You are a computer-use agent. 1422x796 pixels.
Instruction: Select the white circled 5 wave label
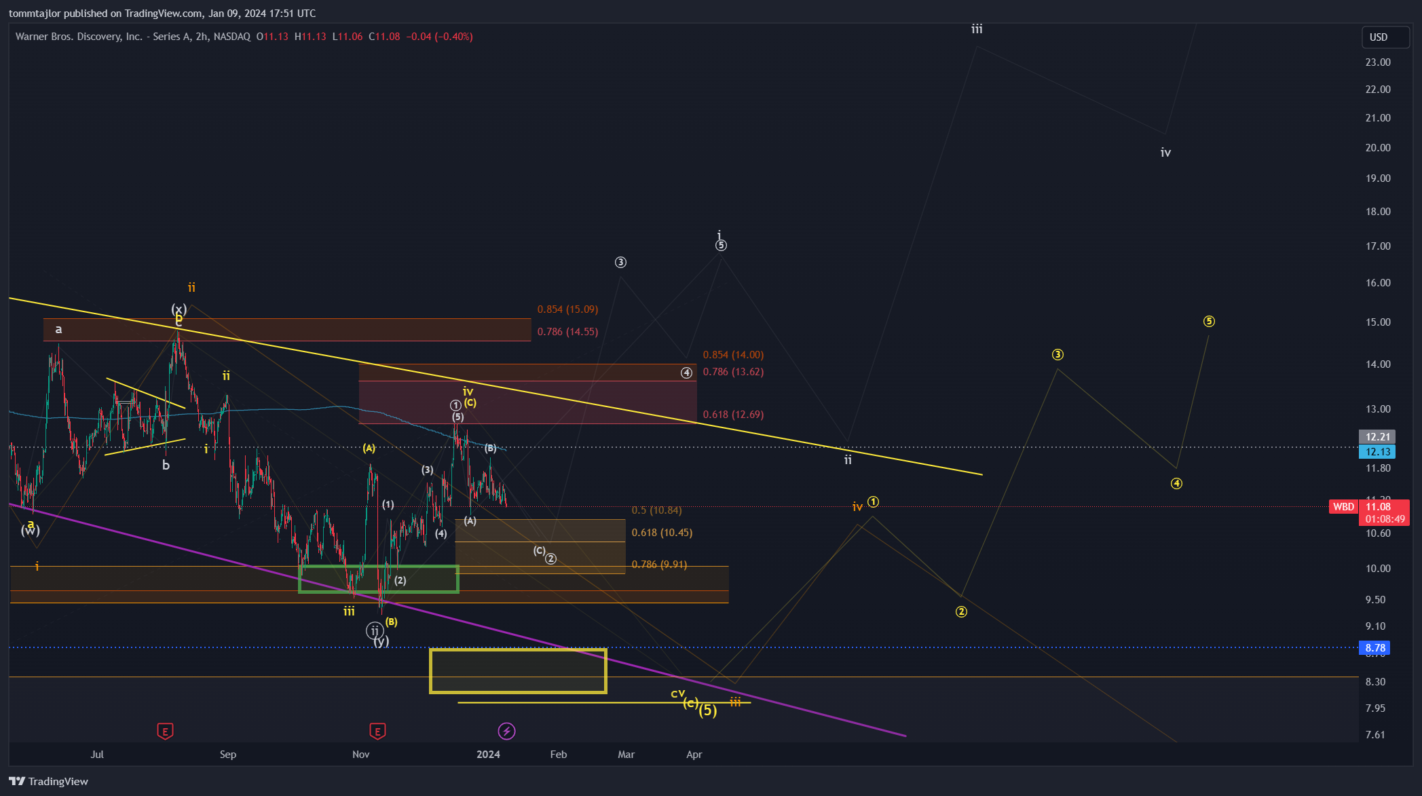click(721, 246)
